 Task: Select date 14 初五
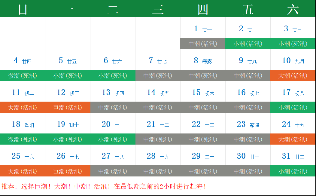[158, 93]
